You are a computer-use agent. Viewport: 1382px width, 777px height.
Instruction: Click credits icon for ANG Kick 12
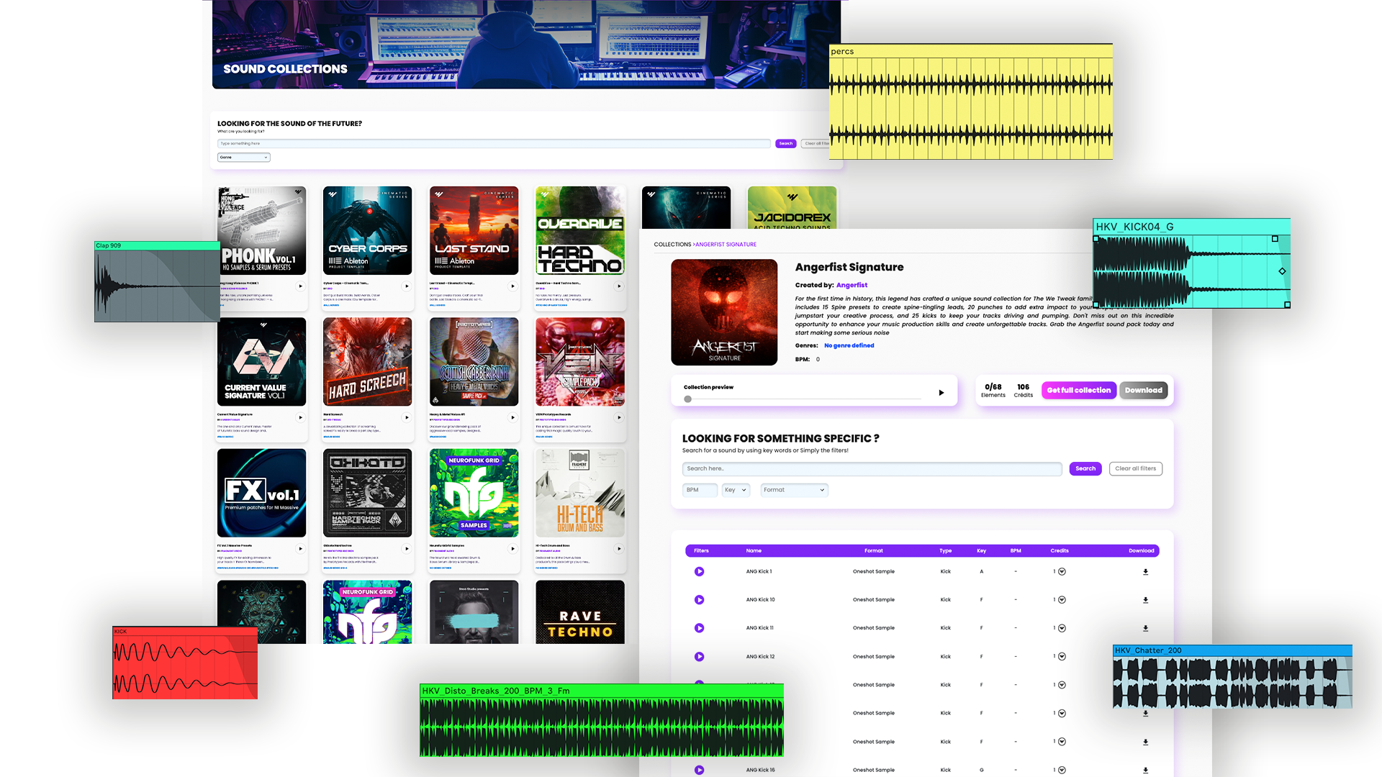coord(1062,657)
